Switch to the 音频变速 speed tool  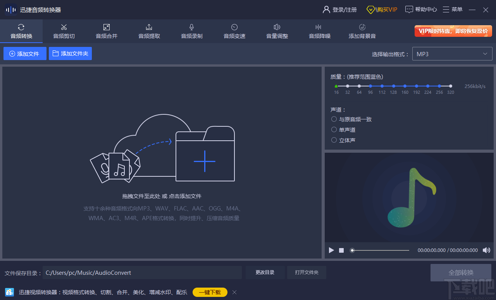coord(234,31)
